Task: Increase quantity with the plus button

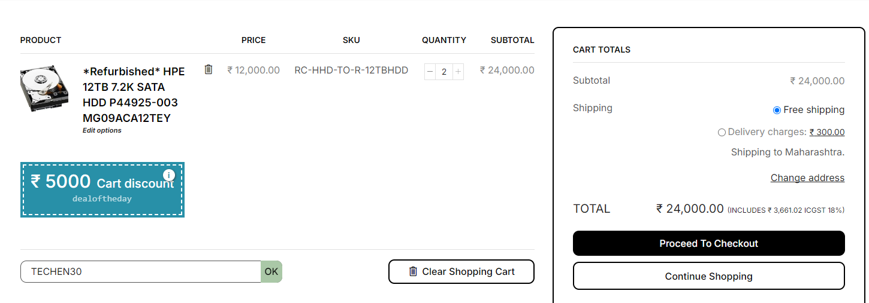Action: coord(458,72)
